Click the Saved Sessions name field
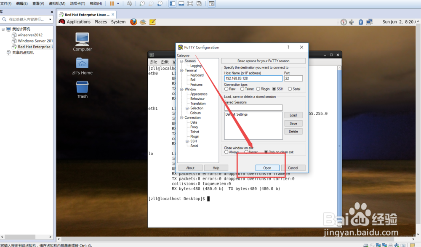 click(253, 107)
